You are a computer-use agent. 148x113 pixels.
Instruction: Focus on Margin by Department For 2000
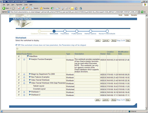click(24, 74)
